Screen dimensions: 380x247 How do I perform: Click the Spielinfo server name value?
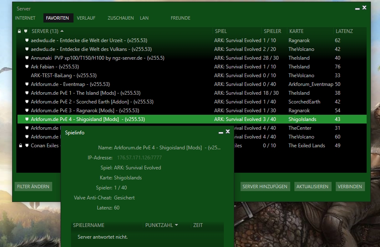pyautogui.click(x=167, y=147)
